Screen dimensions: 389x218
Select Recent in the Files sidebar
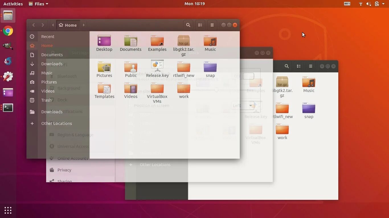click(58, 36)
